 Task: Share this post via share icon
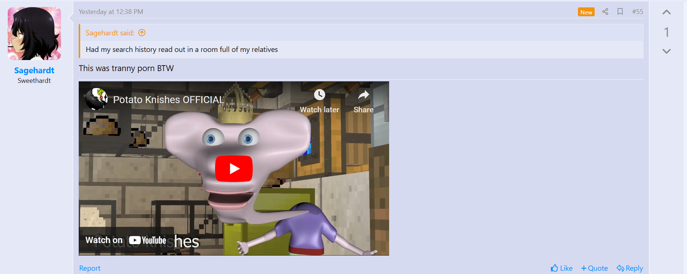pos(605,12)
